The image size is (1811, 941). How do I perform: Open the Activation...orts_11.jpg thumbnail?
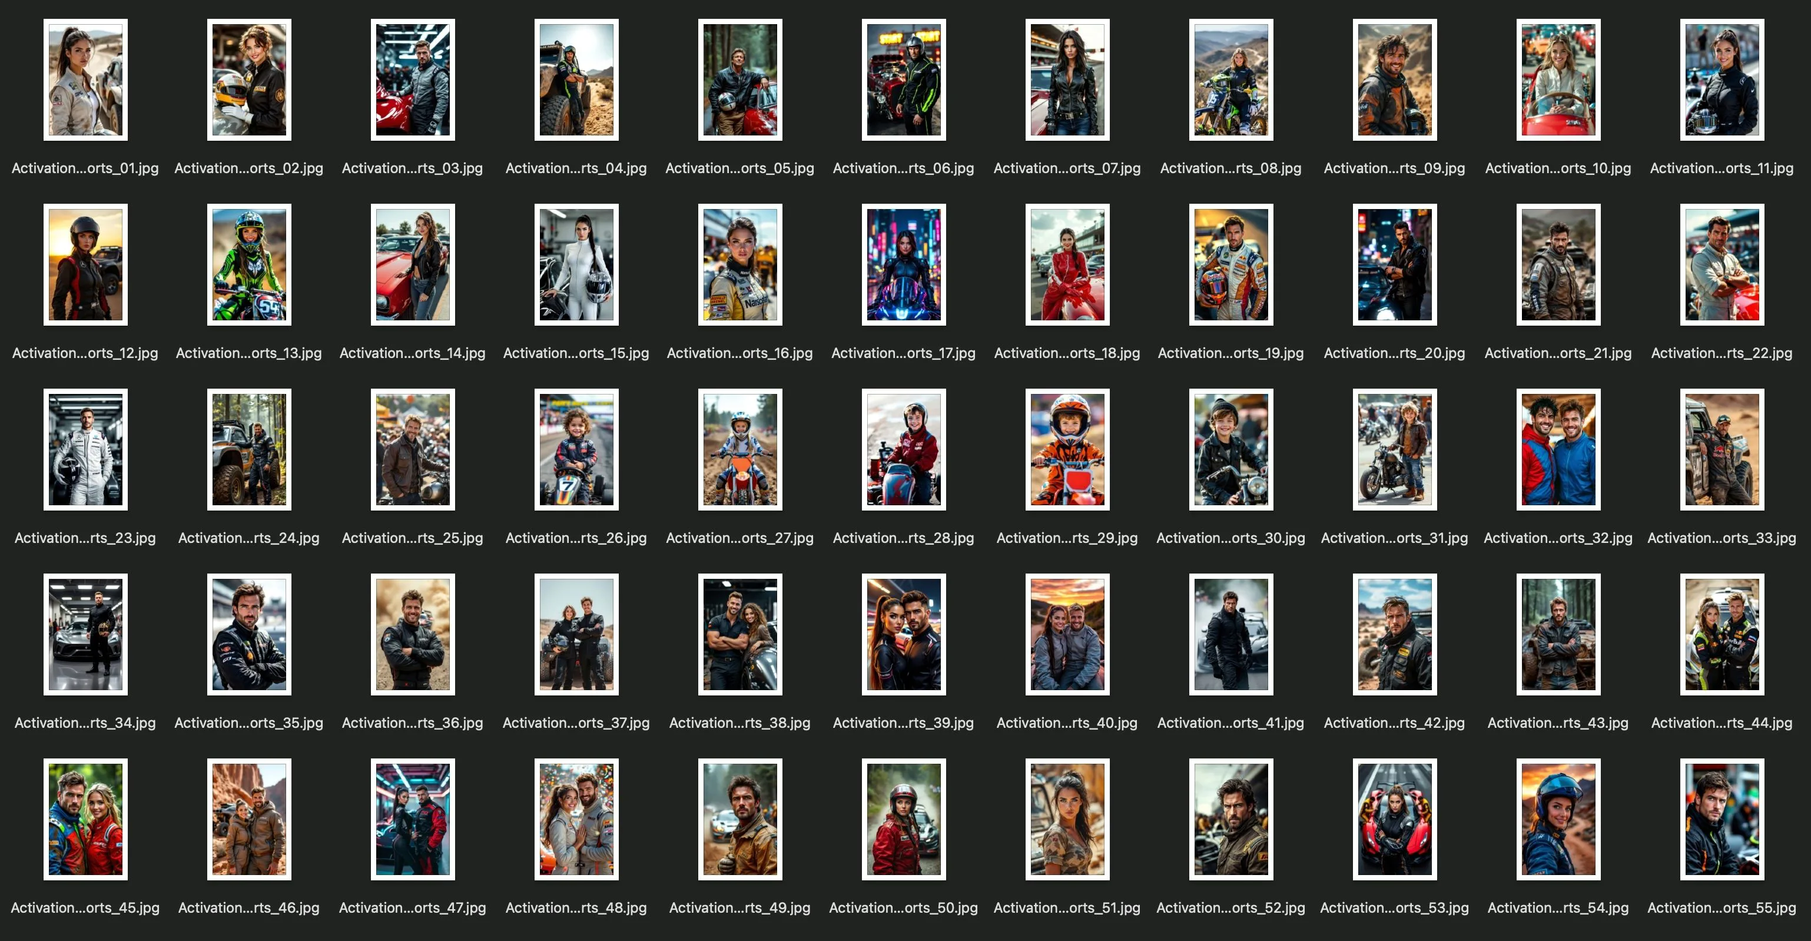click(x=1722, y=79)
